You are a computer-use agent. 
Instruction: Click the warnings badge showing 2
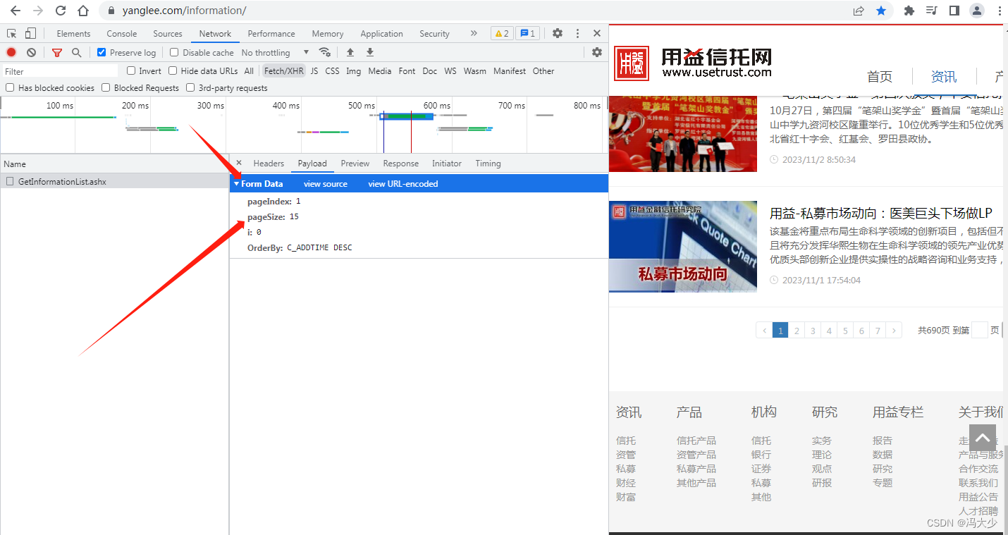502,33
